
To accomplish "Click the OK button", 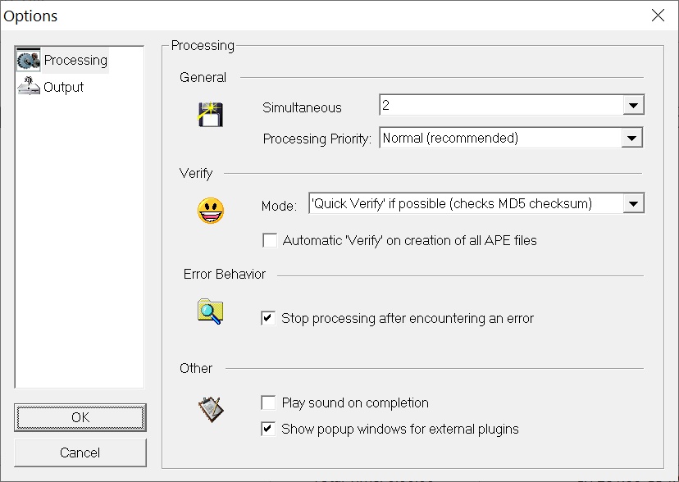I will (x=80, y=417).
